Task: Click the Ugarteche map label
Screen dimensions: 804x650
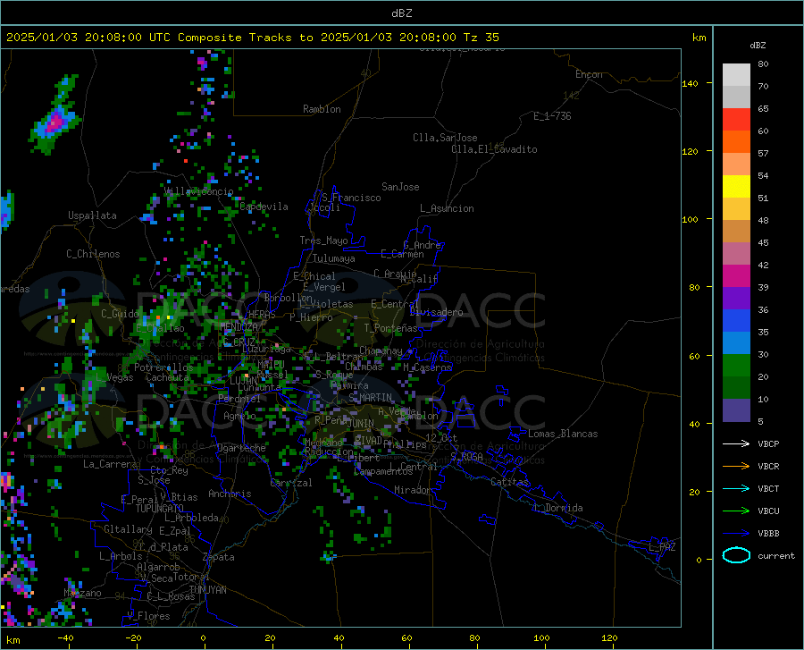Action: pos(241,448)
